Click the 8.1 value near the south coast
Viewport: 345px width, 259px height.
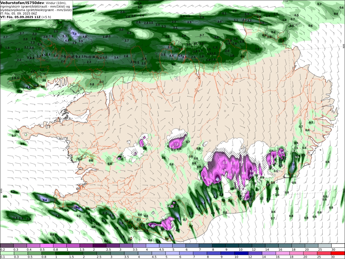pos(179,218)
